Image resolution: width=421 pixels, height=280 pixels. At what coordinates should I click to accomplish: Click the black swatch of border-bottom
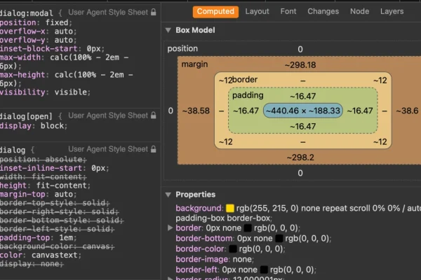(x=279, y=239)
